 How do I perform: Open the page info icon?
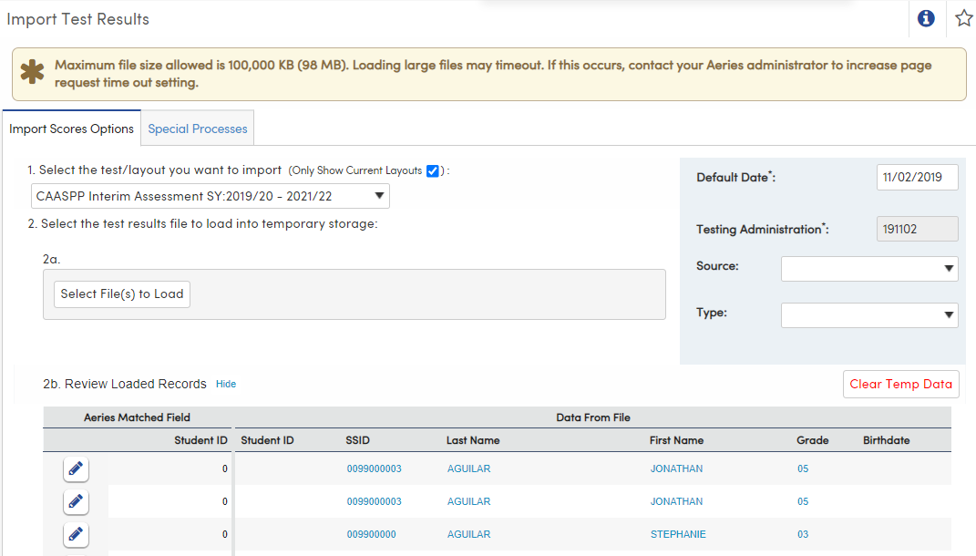[x=926, y=18]
